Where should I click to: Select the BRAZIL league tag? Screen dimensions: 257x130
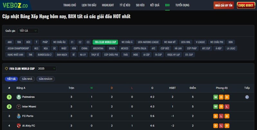click(x=112, y=48)
